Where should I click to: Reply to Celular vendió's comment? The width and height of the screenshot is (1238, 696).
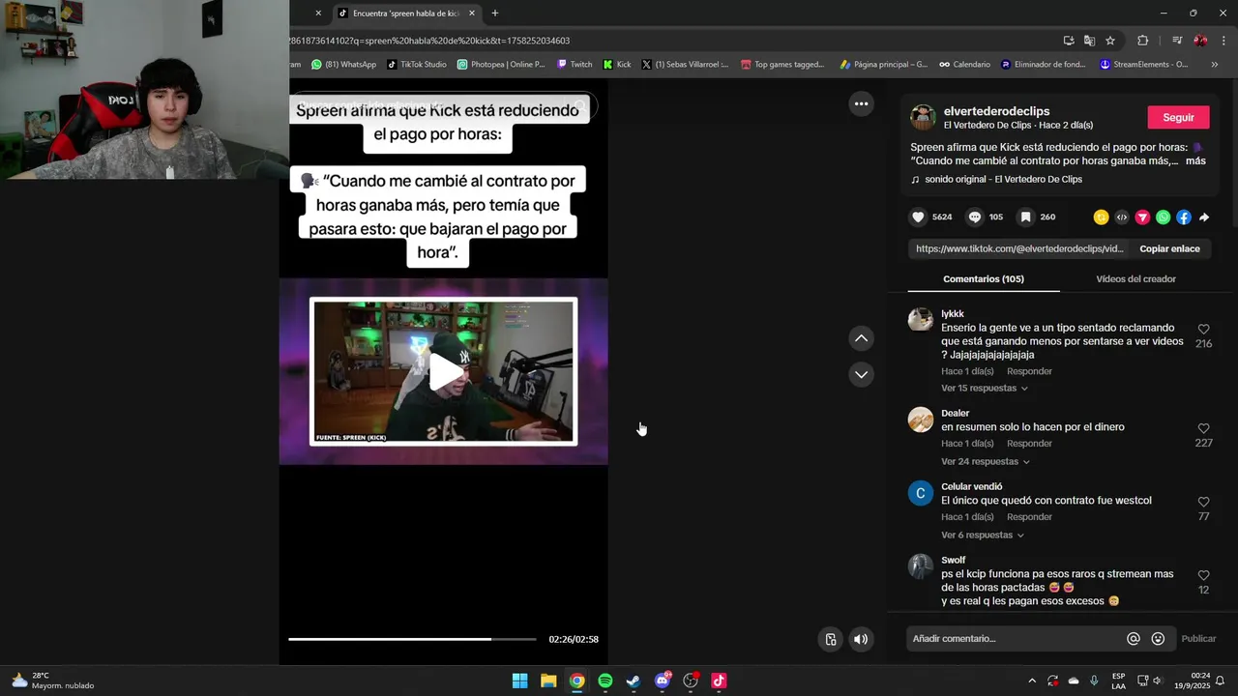click(x=1029, y=517)
